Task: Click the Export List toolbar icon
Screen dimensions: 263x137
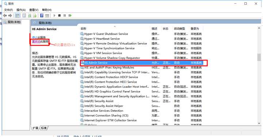Action: coord(35,16)
